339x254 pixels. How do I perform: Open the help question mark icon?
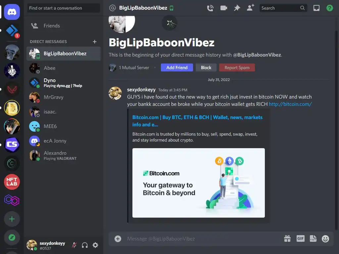pyautogui.click(x=329, y=8)
